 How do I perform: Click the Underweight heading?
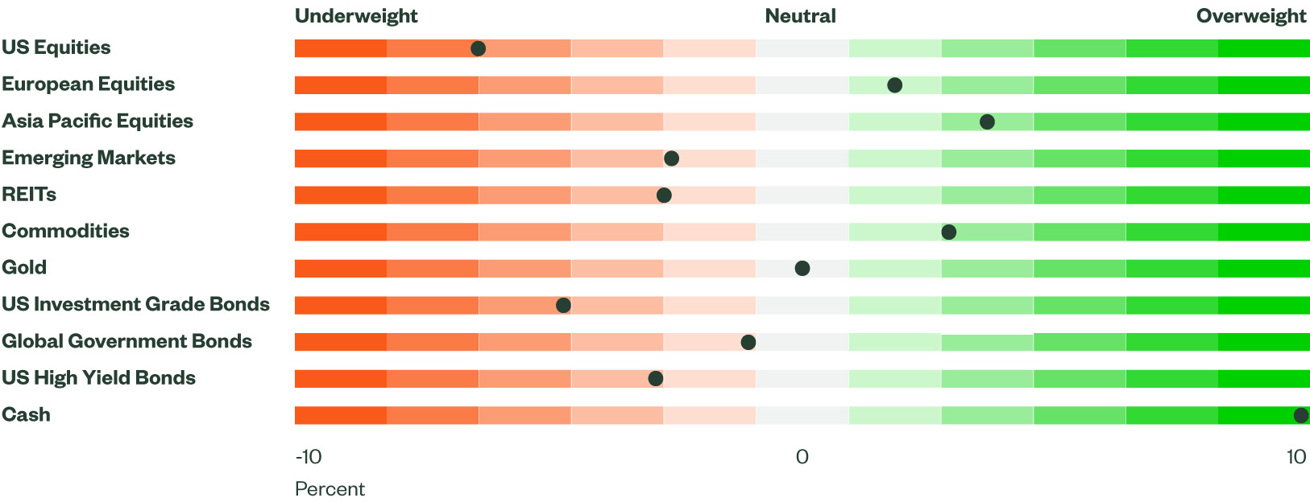tap(356, 16)
